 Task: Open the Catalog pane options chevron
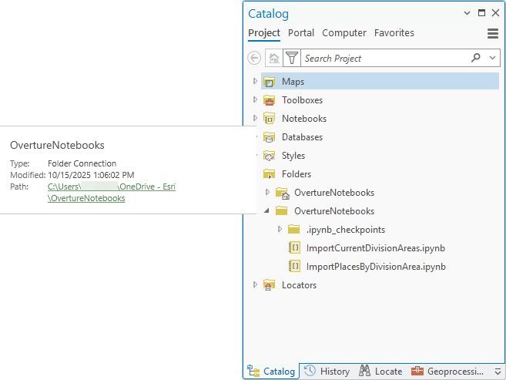467,13
